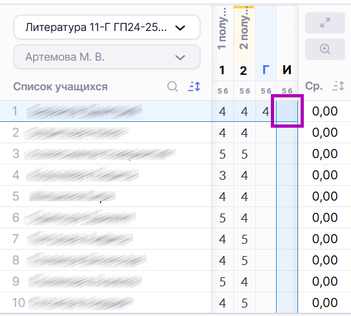Select empty И cell for student 3
Viewport: 351px width, 316px height.
coord(287,153)
